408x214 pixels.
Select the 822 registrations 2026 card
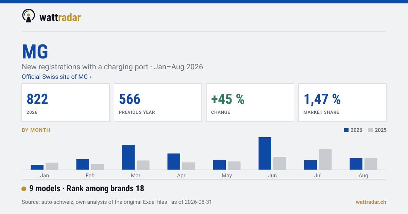pyautogui.click(x=66, y=103)
